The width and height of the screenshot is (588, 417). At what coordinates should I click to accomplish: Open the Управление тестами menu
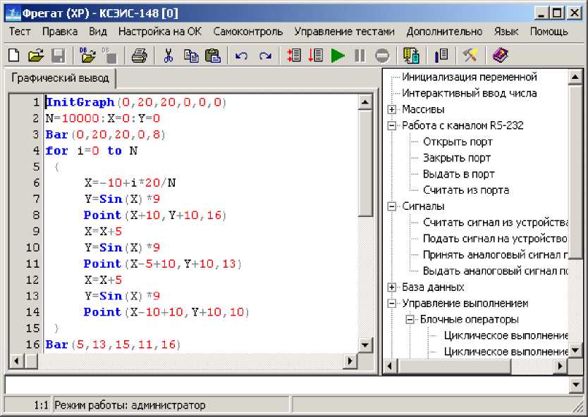(x=344, y=32)
